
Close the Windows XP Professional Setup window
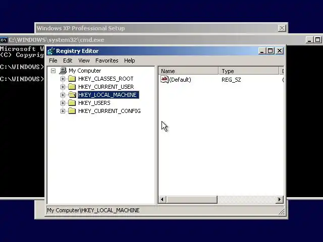pyautogui.click(x=282, y=28)
